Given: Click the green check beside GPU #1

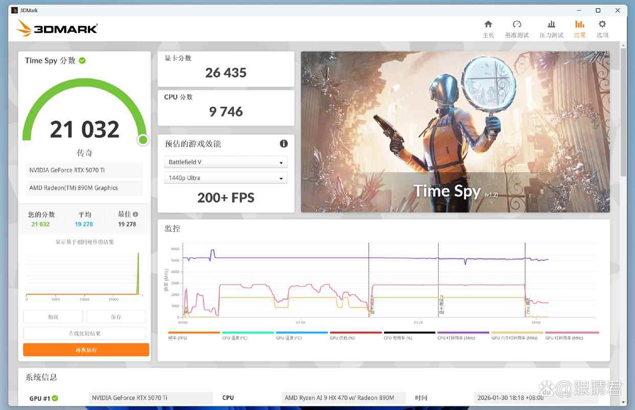Looking at the screenshot, I should click(55, 398).
